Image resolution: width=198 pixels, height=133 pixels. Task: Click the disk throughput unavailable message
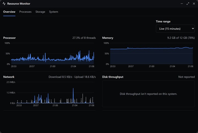[x=148, y=94]
